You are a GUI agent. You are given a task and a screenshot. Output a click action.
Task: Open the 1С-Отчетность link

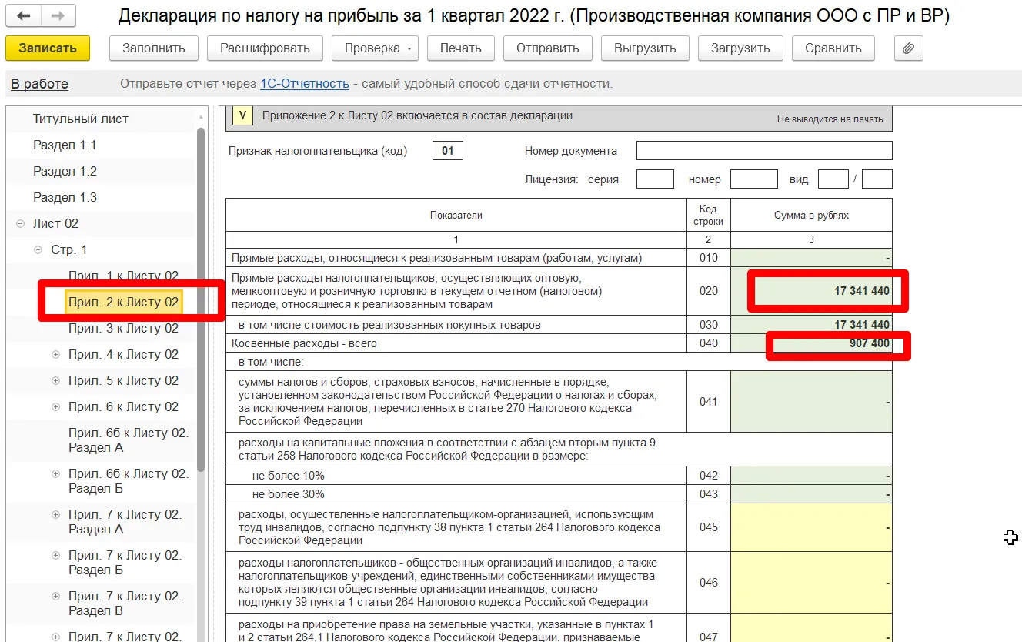tap(305, 84)
